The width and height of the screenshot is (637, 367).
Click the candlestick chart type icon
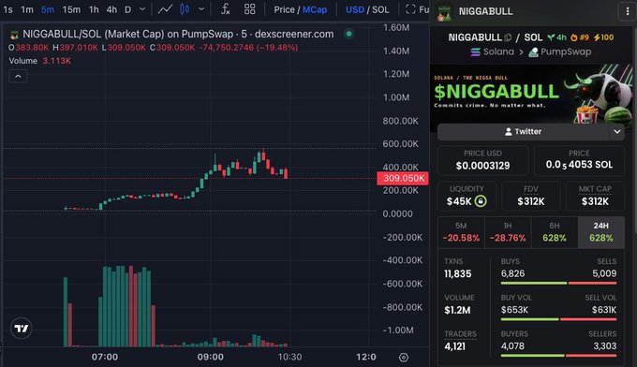point(185,9)
